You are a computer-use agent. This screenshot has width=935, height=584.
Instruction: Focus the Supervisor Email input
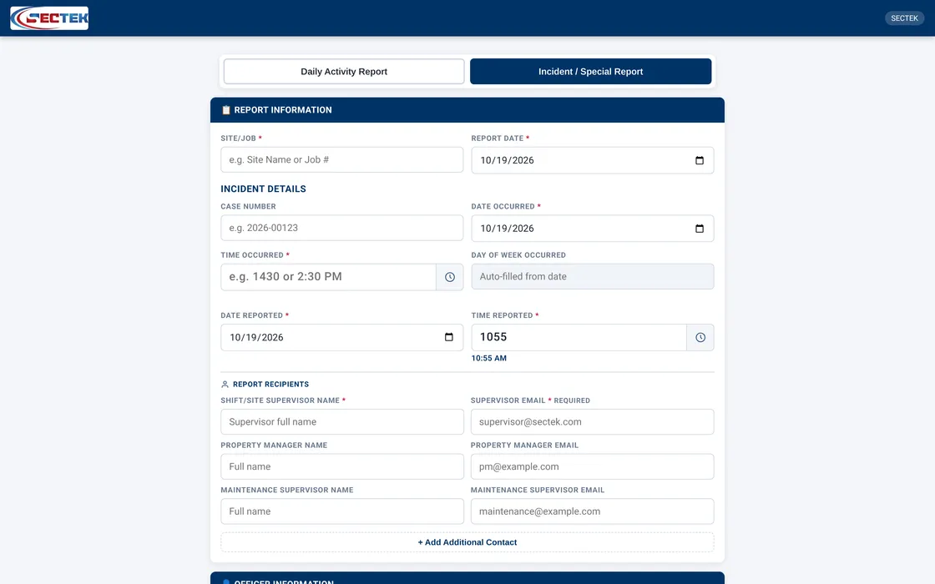[x=592, y=422]
